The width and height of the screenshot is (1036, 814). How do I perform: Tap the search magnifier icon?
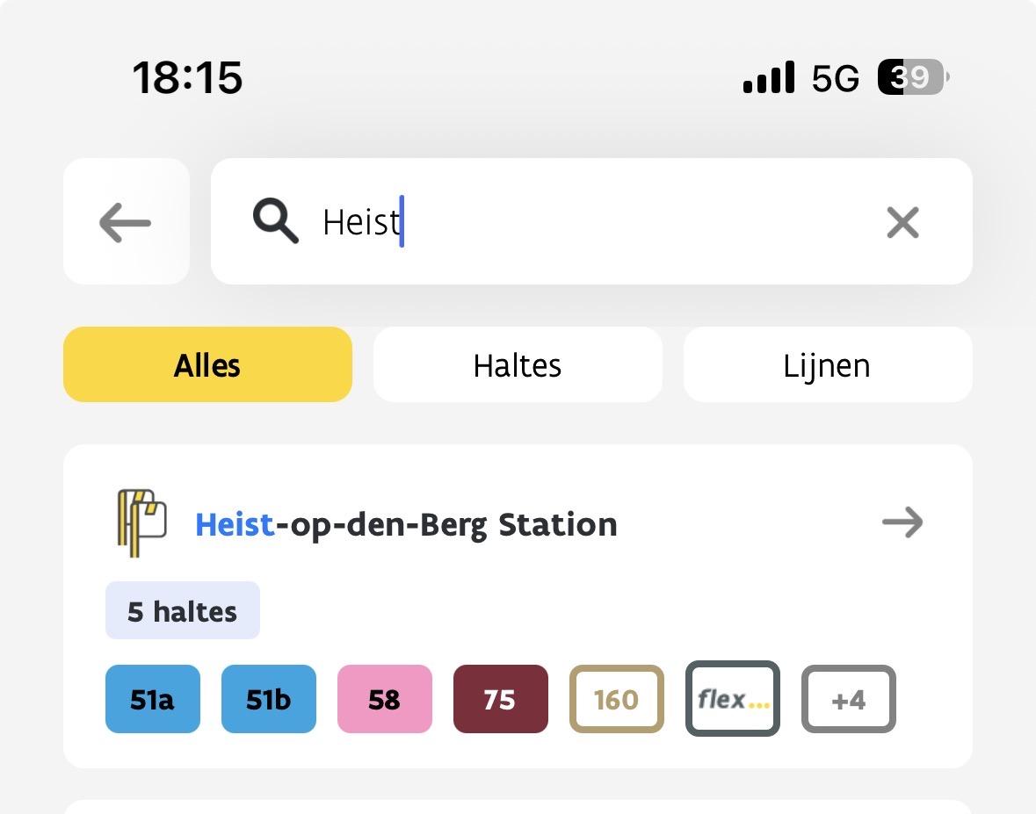[x=275, y=220]
